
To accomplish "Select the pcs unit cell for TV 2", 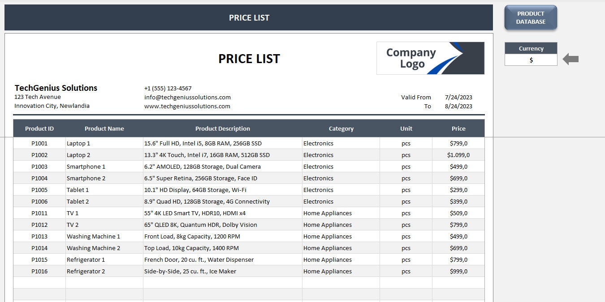I will click(406, 225).
